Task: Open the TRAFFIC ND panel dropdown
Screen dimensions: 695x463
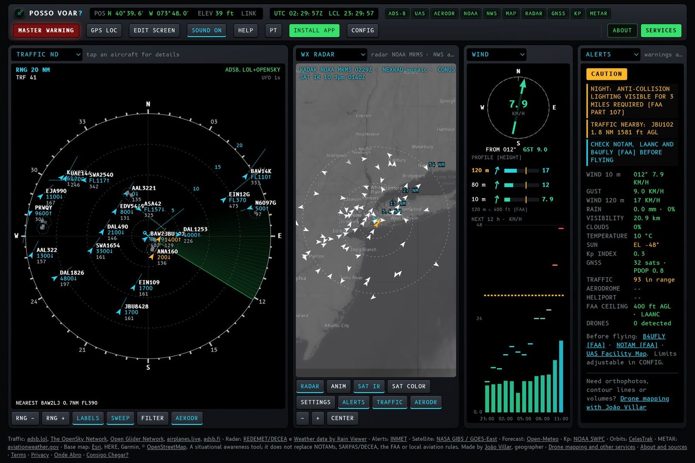Action: 46,54
